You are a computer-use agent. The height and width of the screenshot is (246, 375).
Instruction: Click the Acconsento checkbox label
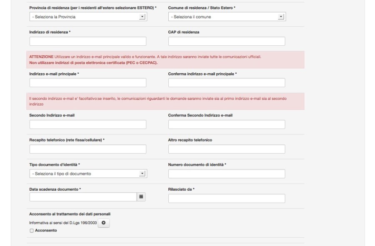(46, 231)
